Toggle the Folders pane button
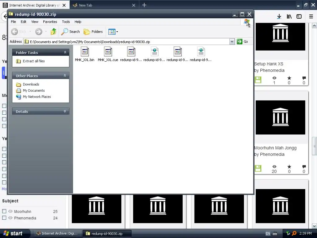 (93, 32)
